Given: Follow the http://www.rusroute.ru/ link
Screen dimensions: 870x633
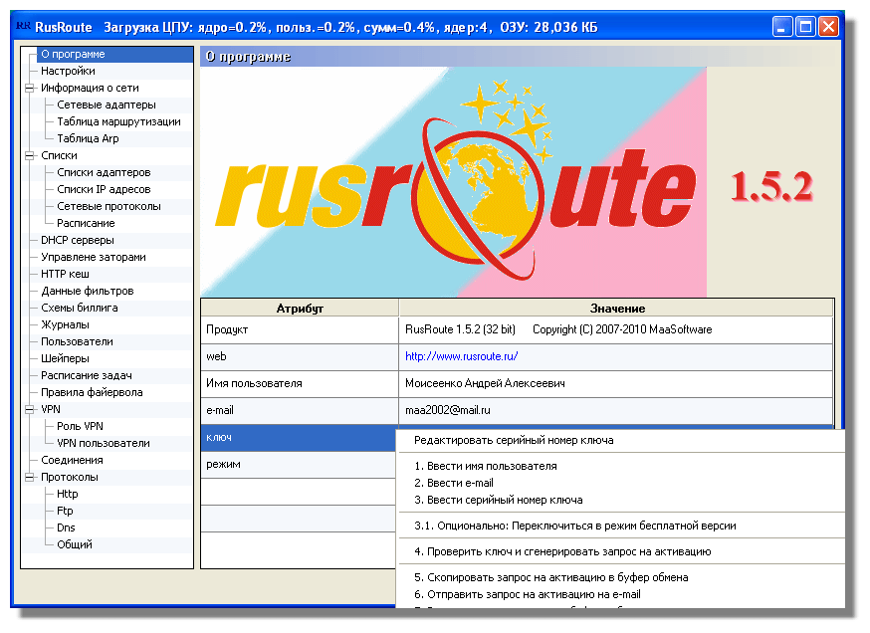Looking at the screenshot, I should tap(461, 356).
